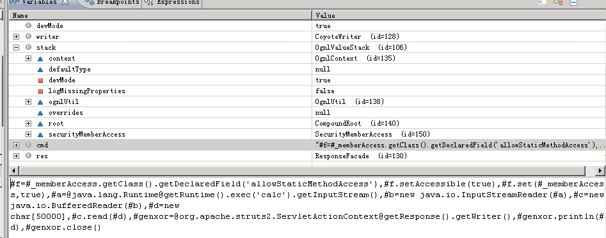Expand the root field node
Screen dimensions: 606x238
tap(29, 123)
